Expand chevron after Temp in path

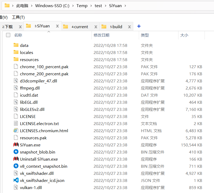(91, 6)
